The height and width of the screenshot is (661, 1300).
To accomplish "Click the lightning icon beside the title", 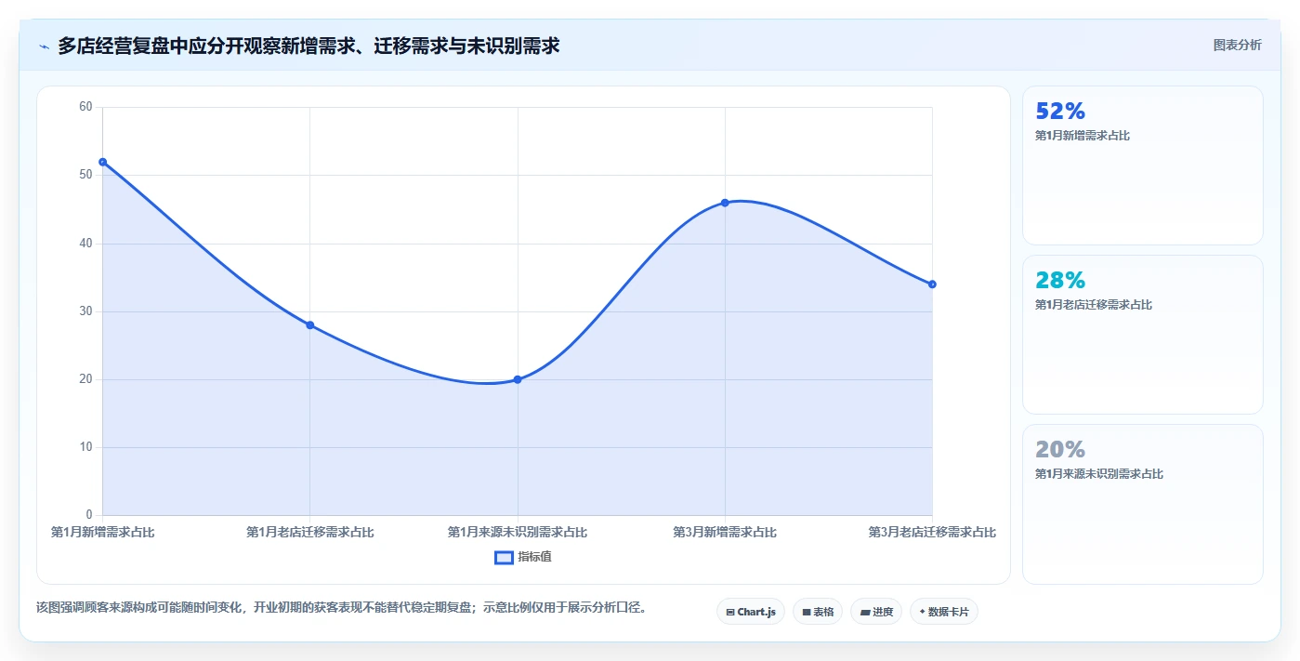I will 44,46.
